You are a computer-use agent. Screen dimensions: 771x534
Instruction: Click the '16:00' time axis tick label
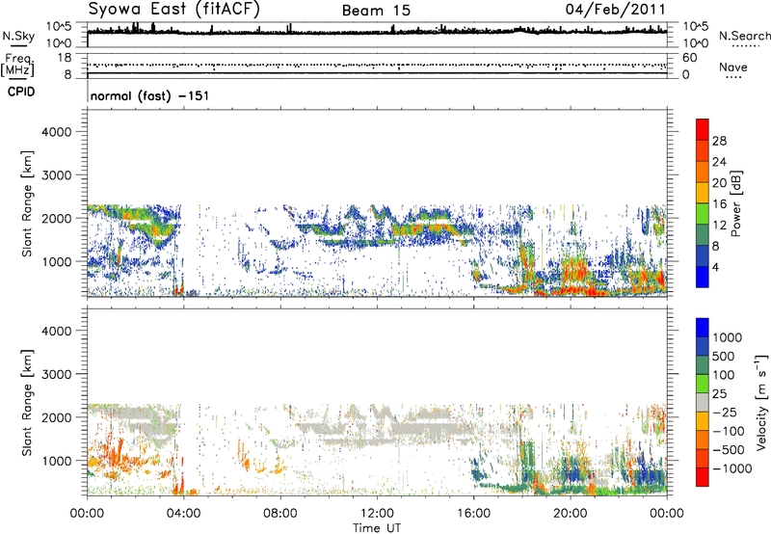pyautogui.click(x=473, y=514)
